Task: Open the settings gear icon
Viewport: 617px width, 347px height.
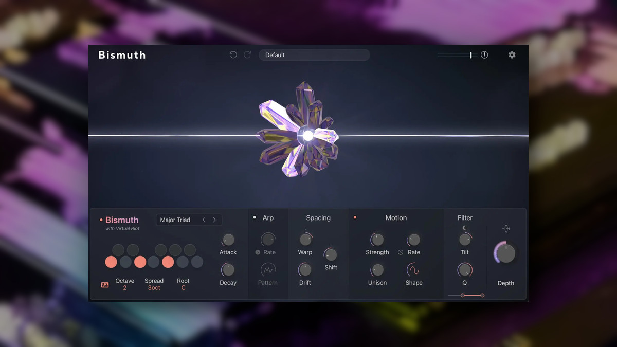Action: pos(512,55)
